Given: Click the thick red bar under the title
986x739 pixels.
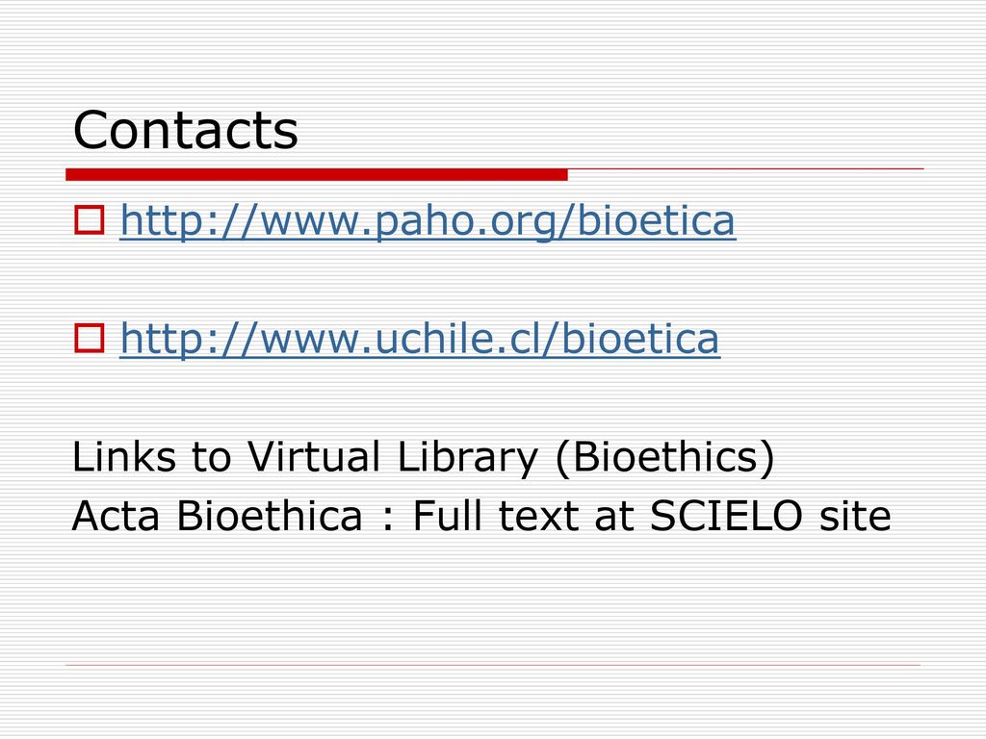Looking at the screenshot, I should [x=317, y=175].
